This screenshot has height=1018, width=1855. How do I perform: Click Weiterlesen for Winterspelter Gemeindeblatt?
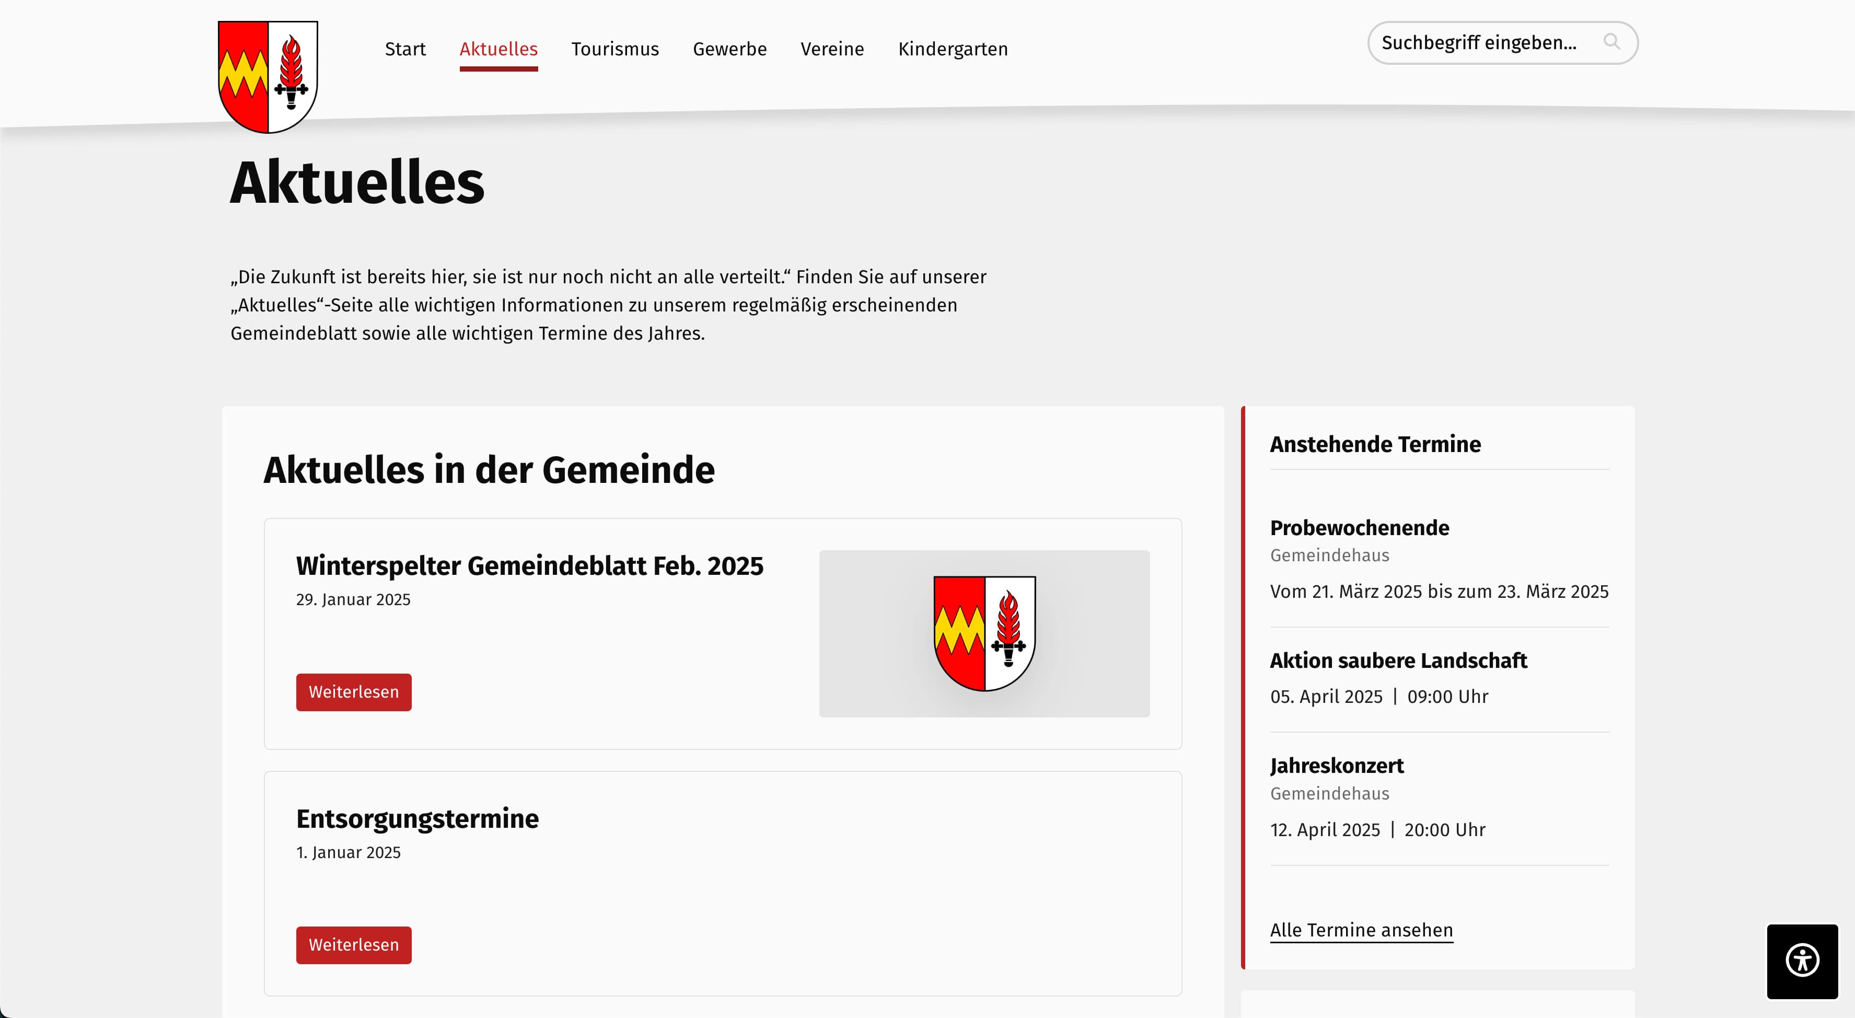(354, 692)
